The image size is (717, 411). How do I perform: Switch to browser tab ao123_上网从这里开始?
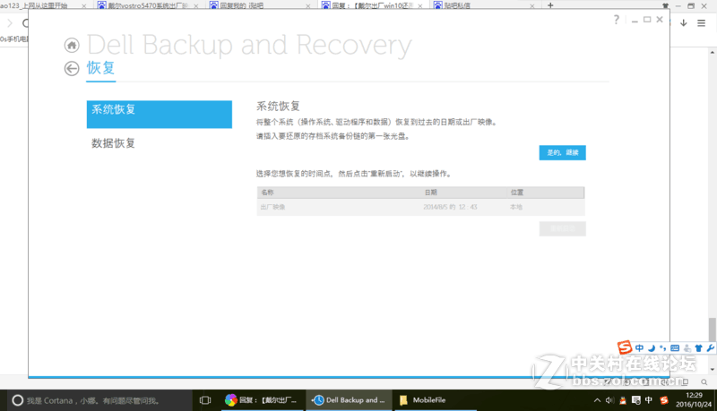click(43, 5)
